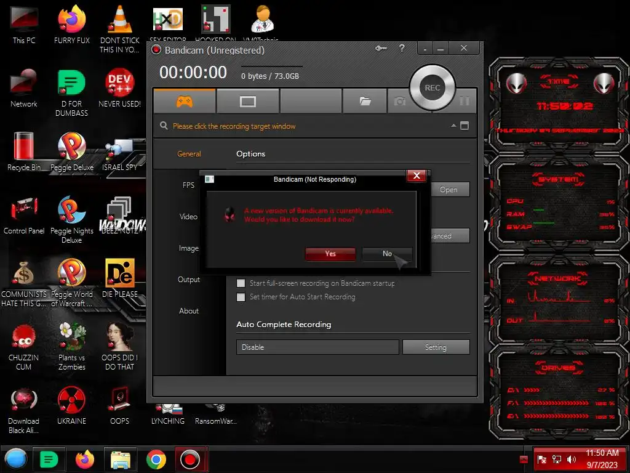The image size is (630, 473).
Task: Open the General settings section
Action: tap(189, 153)
